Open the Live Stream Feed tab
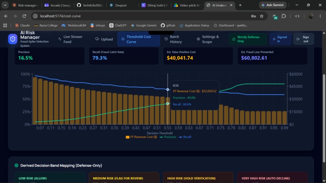This screenshot has height=183, width=326. (x=70, y=39)
